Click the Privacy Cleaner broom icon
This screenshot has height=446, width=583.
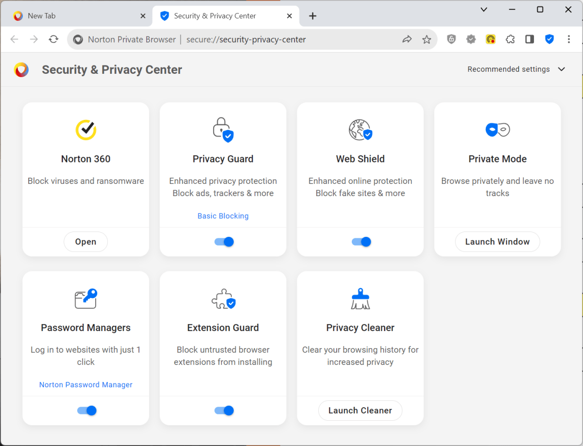(x=360, y=298)
